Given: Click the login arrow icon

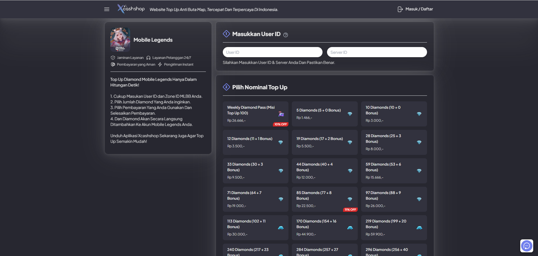Looking at the screenshot, I should point(400,9).
